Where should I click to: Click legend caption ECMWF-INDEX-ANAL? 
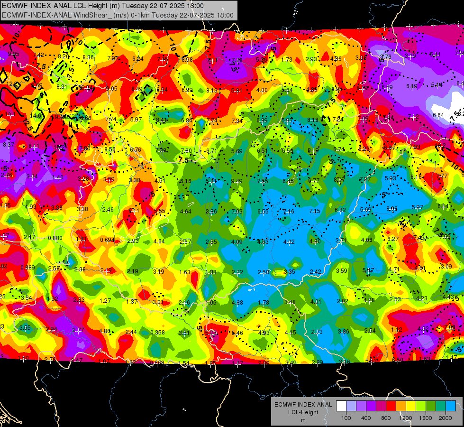303,405
